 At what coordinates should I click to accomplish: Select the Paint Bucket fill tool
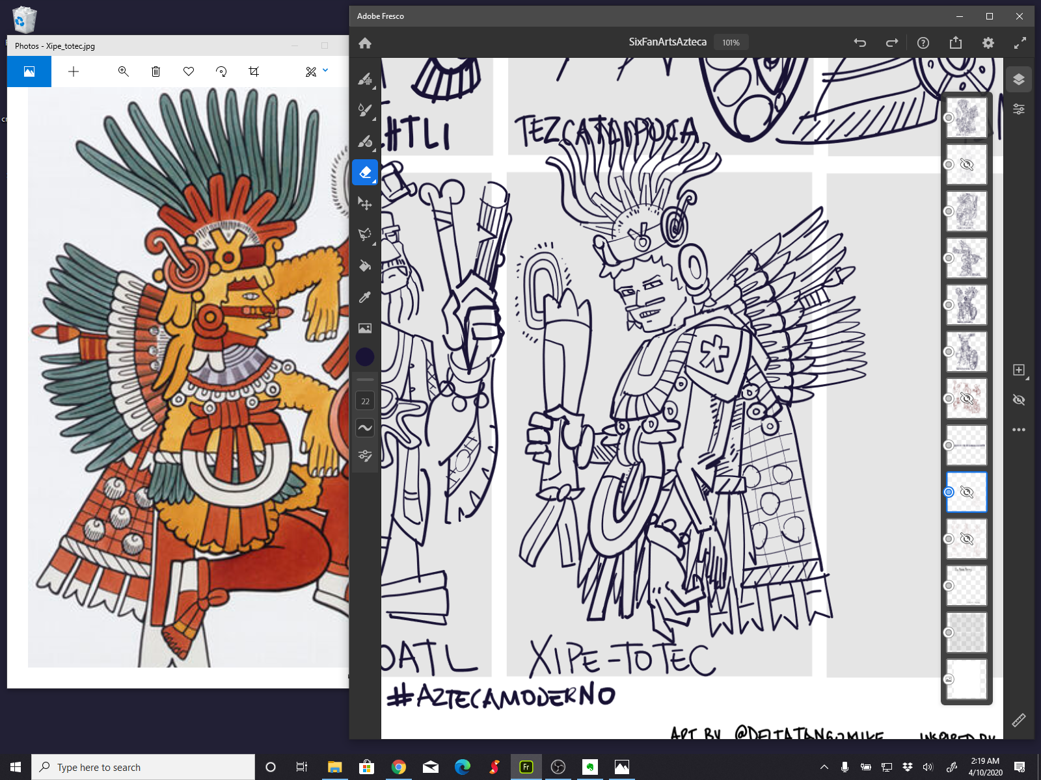point(365,266)
